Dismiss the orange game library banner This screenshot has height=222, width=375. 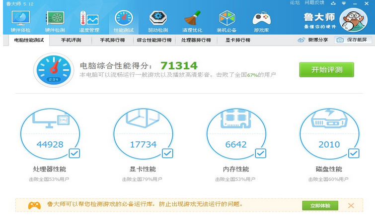coord(351,206)
